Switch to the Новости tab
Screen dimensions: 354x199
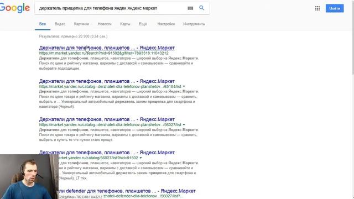tap(105, 24)
